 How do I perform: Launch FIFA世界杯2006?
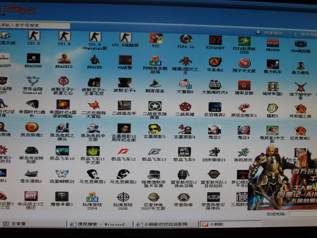[244, 42]
